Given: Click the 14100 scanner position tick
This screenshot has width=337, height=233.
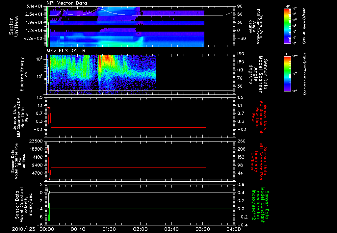Looking at the screenshot, I should pos(36,157).
